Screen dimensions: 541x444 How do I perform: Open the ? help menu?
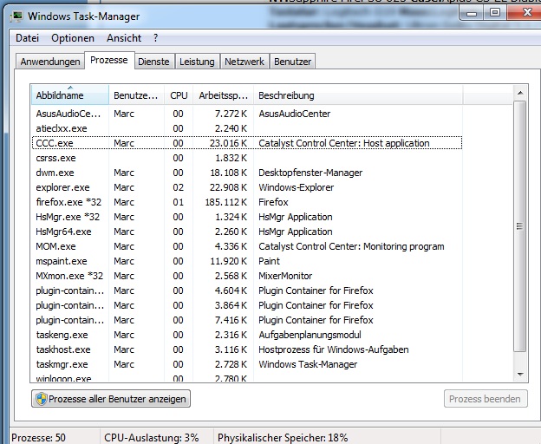pos(155,38)
